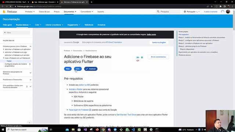This screenshot has height=132, width=235.
Task: Open the Comunidade dropdown menu
Action: [x=87, y=12]
